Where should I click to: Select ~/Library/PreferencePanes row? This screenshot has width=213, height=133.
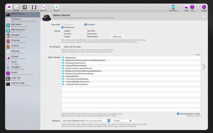click(x=131, y=84)
